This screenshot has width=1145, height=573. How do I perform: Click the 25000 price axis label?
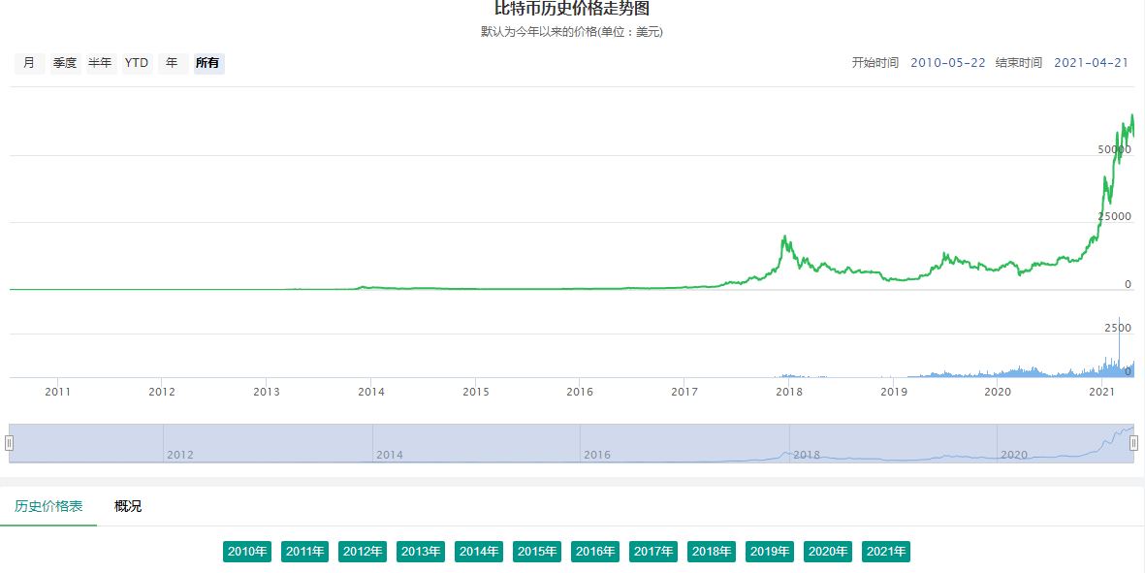[1114, 216]
